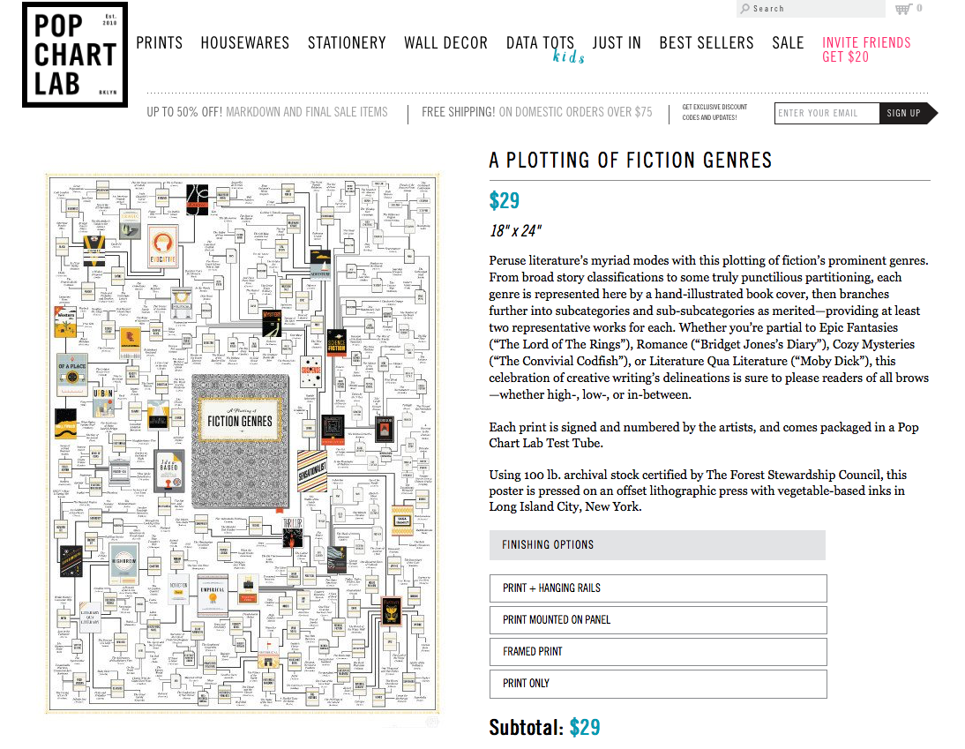
Task: Choose the Print Mounted on Panel option
Action: pos(658,619)
